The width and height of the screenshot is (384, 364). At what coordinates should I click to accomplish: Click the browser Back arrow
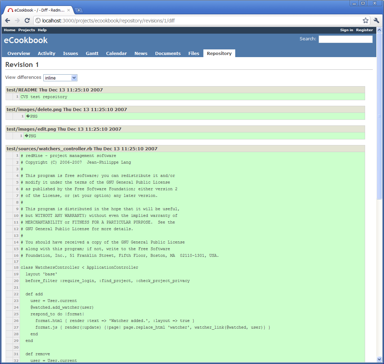(x=8, y=21)
